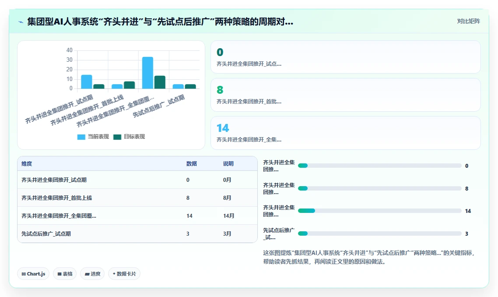The image size is (498, 297).
Task: Select row 先试点后推广_试点期 in table
Action: [x=137, y=234]
